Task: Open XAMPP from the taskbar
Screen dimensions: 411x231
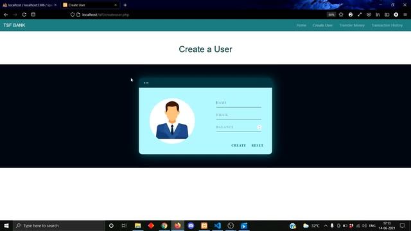Action: pyautogui.click(x=204, y=226)
